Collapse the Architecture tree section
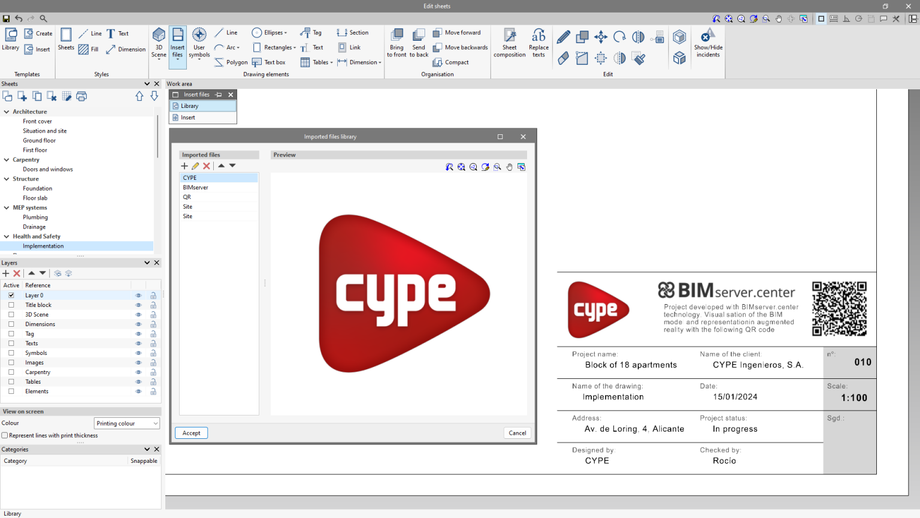 coord(5,111)
